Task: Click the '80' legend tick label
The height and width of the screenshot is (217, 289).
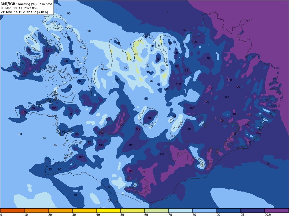Action: [194, 215]
